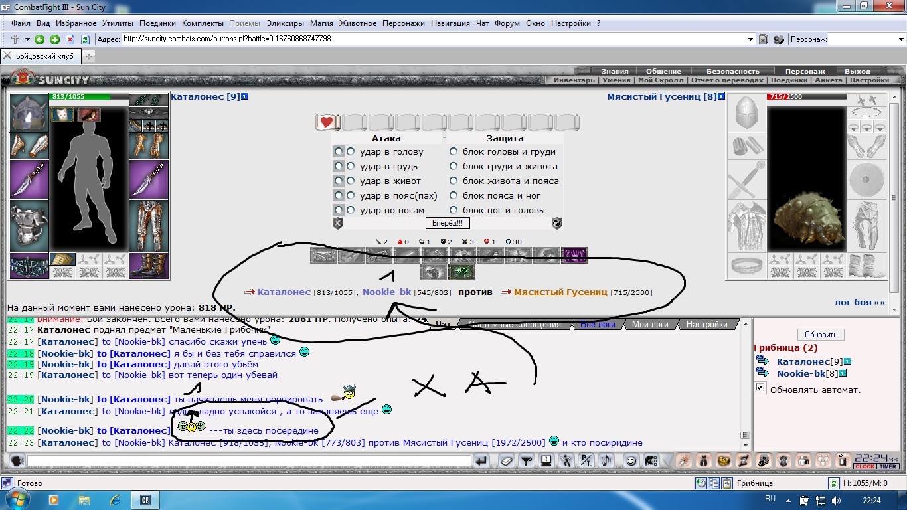Click the chat text input field

pos(250,461)
